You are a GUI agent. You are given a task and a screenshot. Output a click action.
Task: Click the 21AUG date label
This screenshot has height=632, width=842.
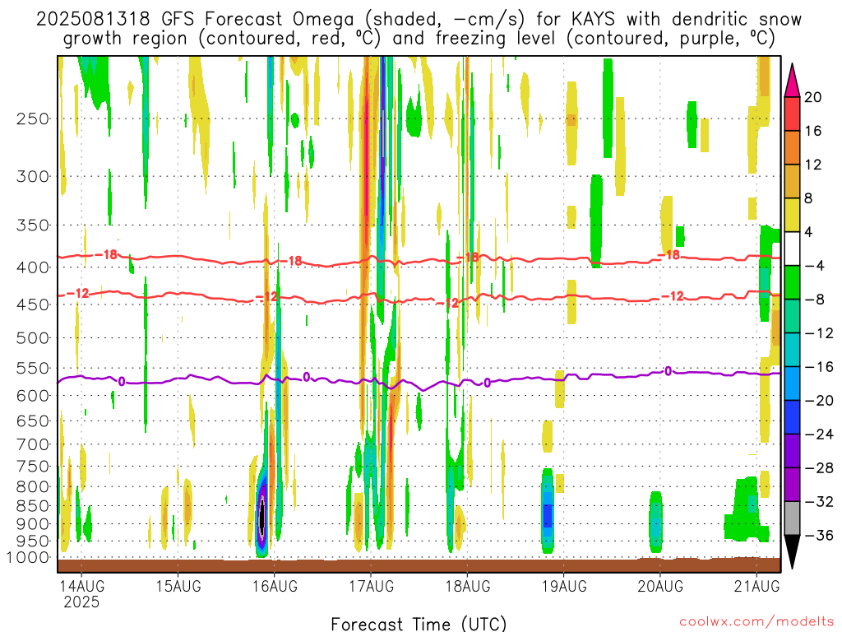[x=756, y=586]
